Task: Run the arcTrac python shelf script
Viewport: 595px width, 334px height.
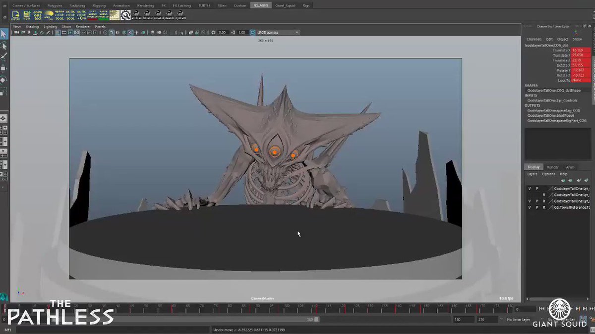Action: [x=137, y=15]
